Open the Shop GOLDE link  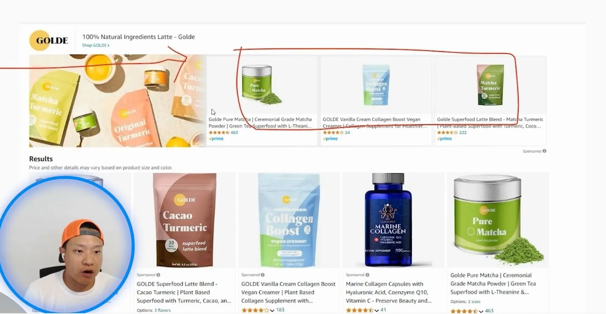pos(96,45)
